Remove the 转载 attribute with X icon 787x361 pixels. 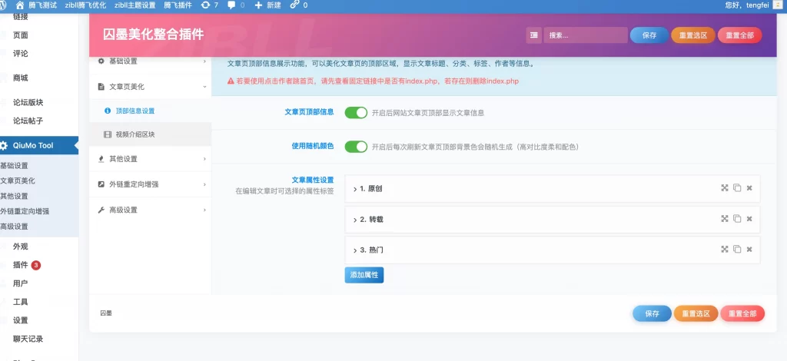pos(749,219)
